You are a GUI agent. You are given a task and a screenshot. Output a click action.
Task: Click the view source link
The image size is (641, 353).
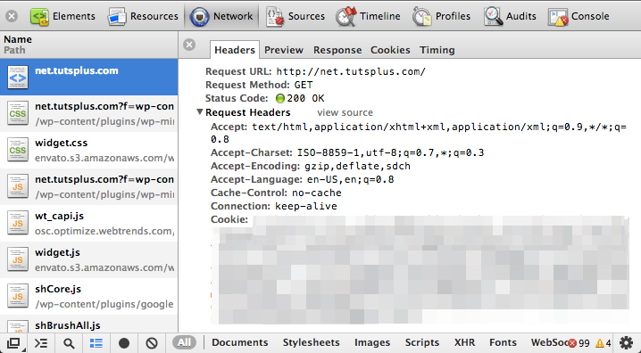[345, 112]
